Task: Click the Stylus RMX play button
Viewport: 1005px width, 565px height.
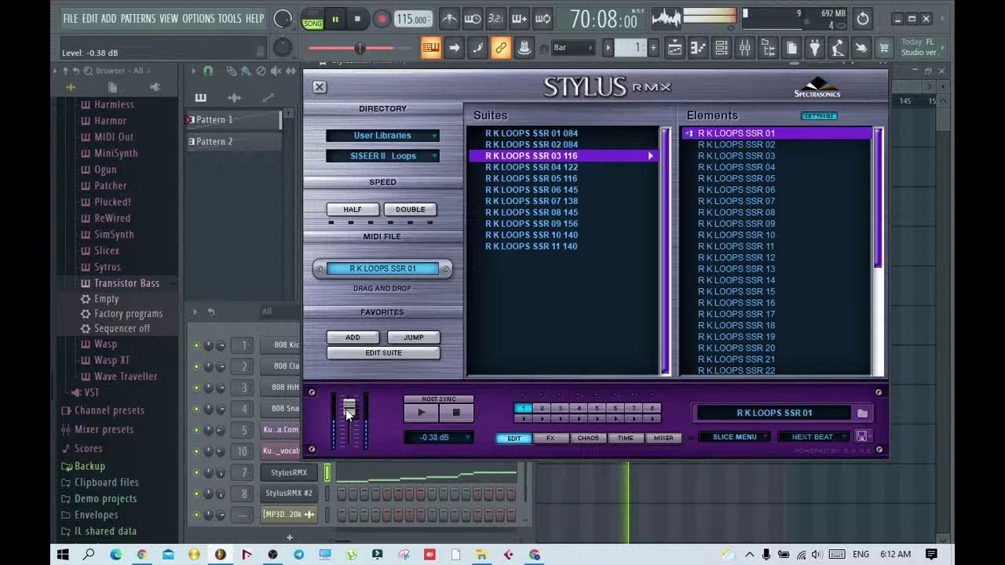Action: (422, 412)
